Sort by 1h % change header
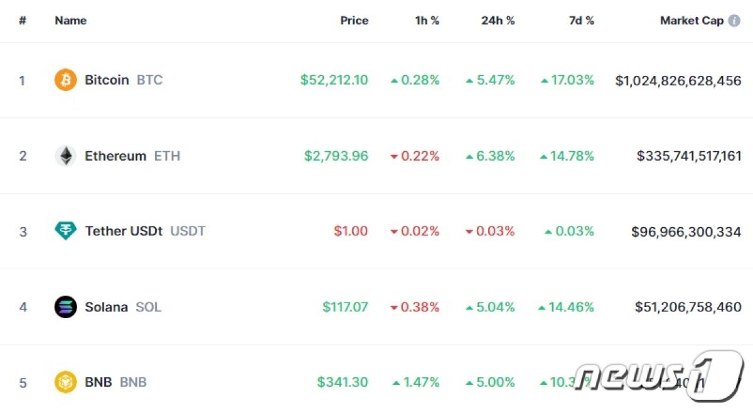Image resolution: width=753 pixels, height=413 pixels. click(x=427, y=21)
